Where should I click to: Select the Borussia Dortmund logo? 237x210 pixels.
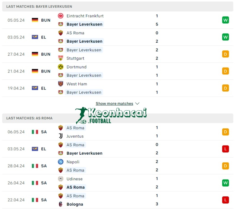click(60, 67)
